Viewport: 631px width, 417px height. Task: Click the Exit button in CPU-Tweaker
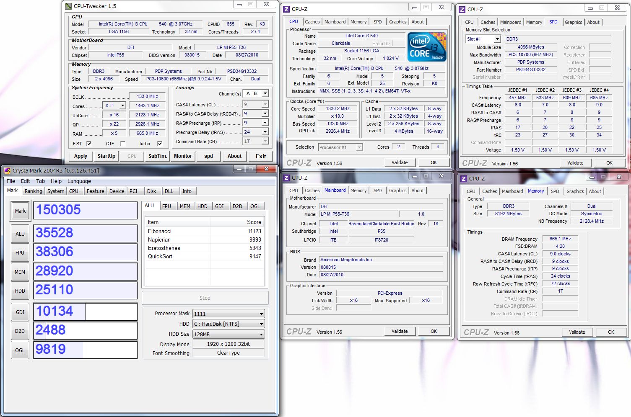(261, 156)
